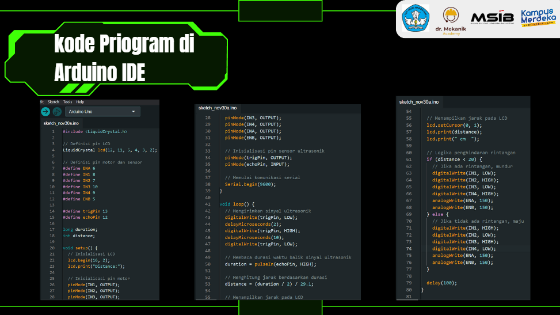Click the line 'pinMode(trigPin, OUTPUT);'
The width and height of the screenshot is (560, 315).
[x=258, y=158]
